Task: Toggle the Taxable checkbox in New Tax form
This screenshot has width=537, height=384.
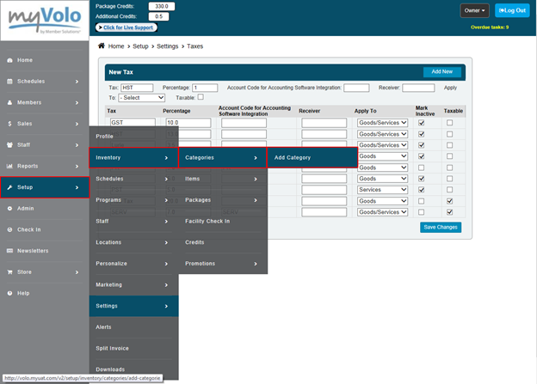Action: click(x=201, y=98)
